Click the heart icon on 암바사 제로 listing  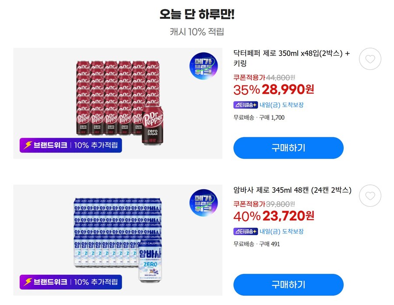tap(370, 195)
